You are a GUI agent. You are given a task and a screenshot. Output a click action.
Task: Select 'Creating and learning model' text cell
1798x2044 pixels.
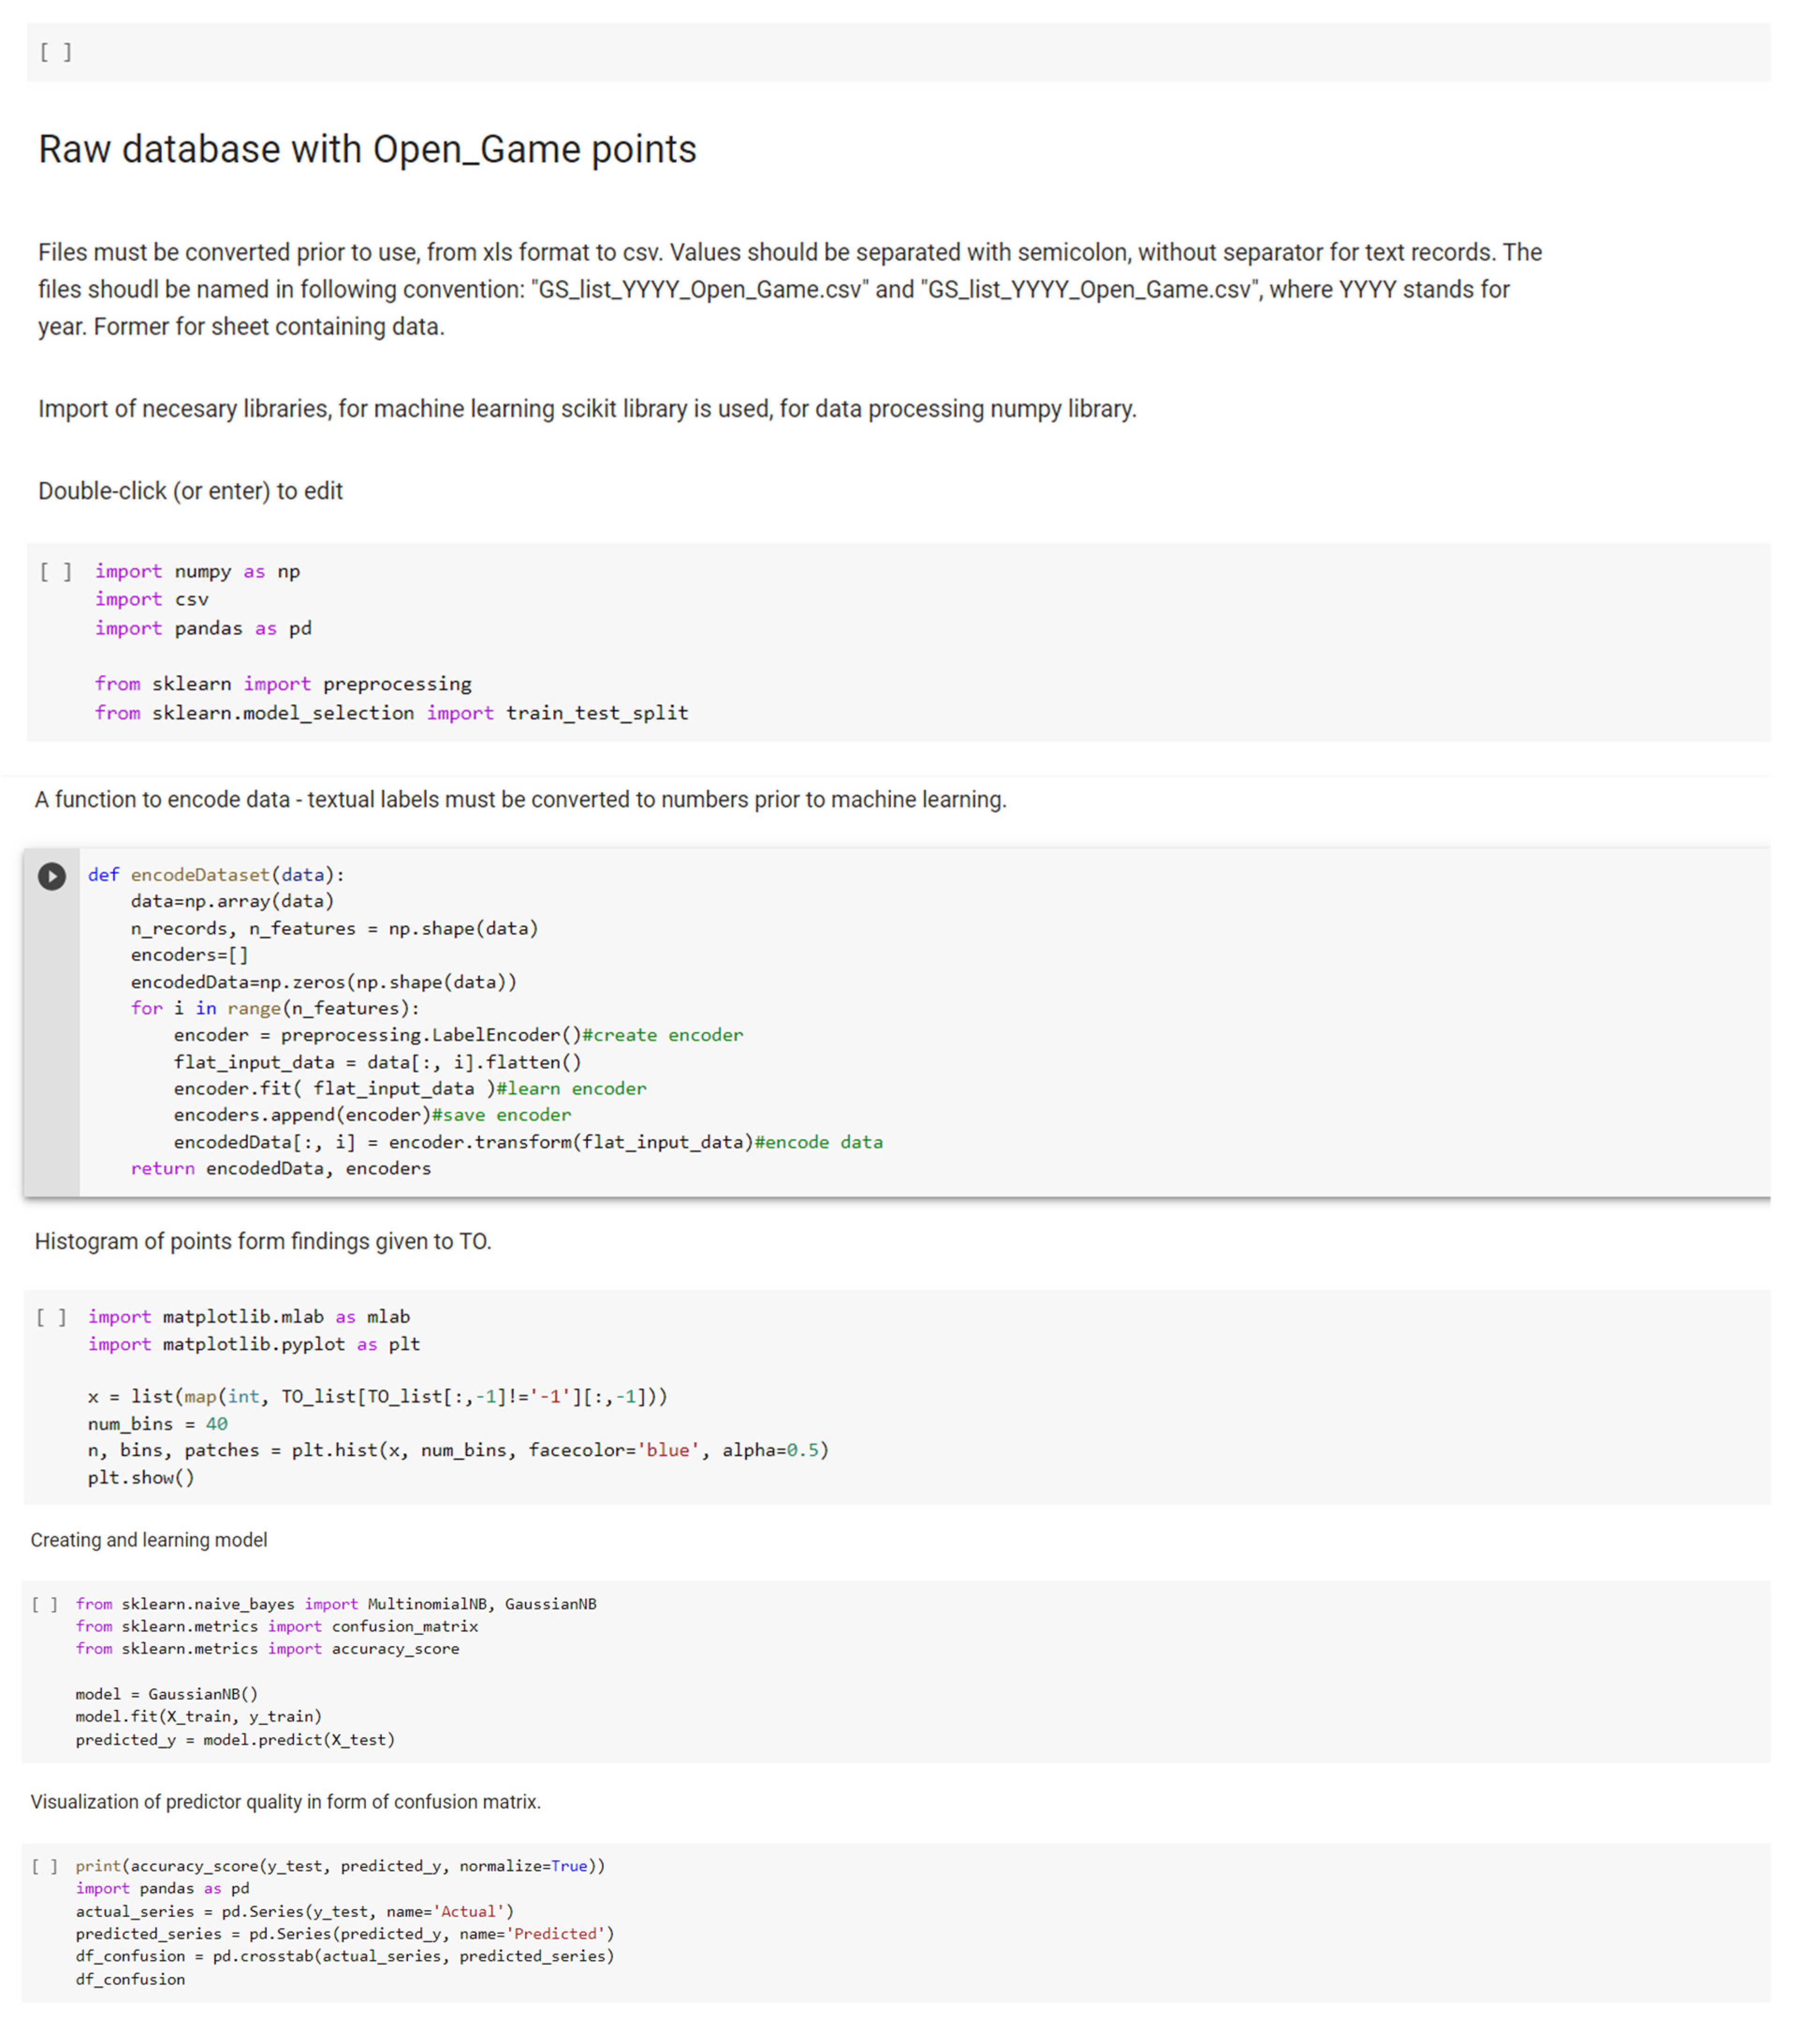(149, 1540)
